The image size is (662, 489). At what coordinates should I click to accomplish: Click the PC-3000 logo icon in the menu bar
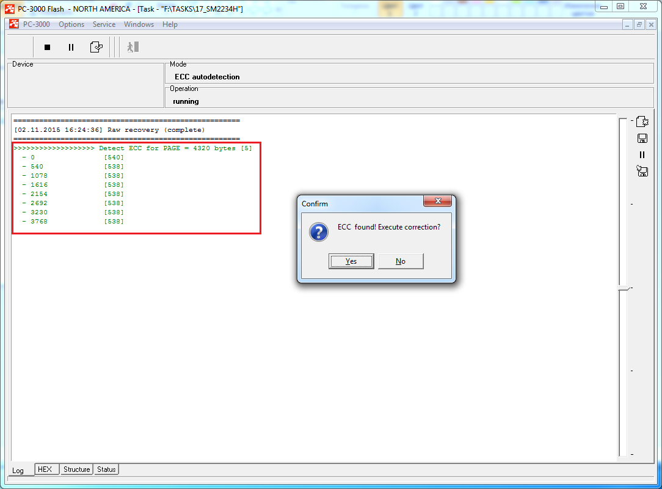coord(14,24)
